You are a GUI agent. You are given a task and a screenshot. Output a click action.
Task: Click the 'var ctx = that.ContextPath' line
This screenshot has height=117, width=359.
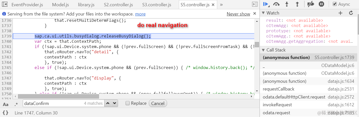[68, 41]
